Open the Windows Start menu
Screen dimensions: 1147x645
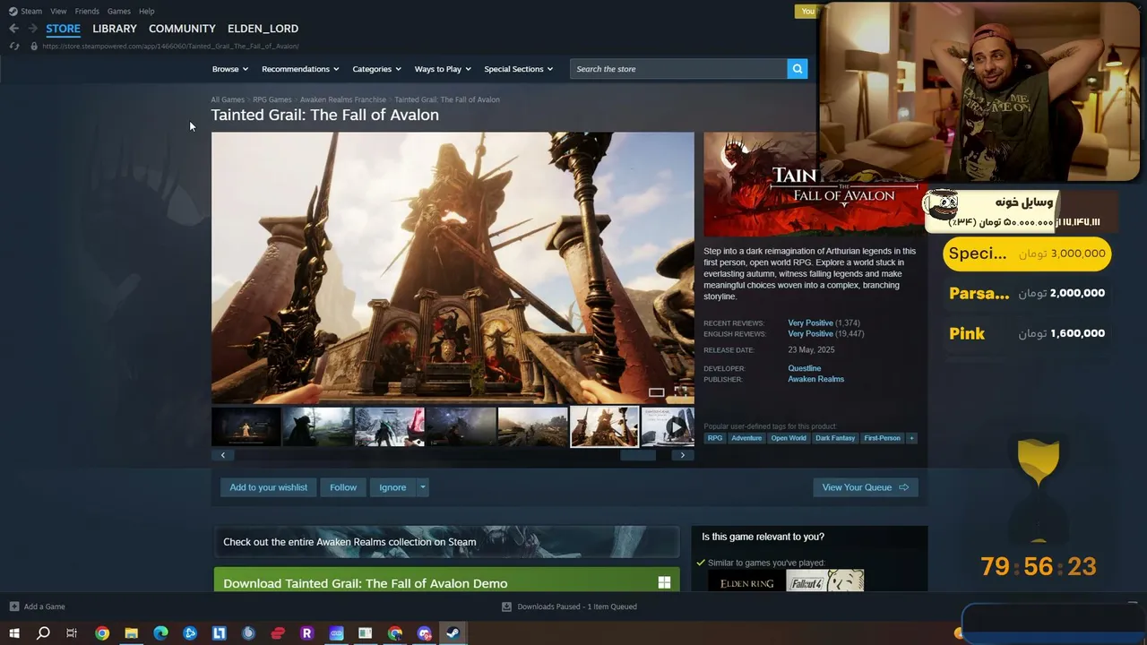point(13,633)
